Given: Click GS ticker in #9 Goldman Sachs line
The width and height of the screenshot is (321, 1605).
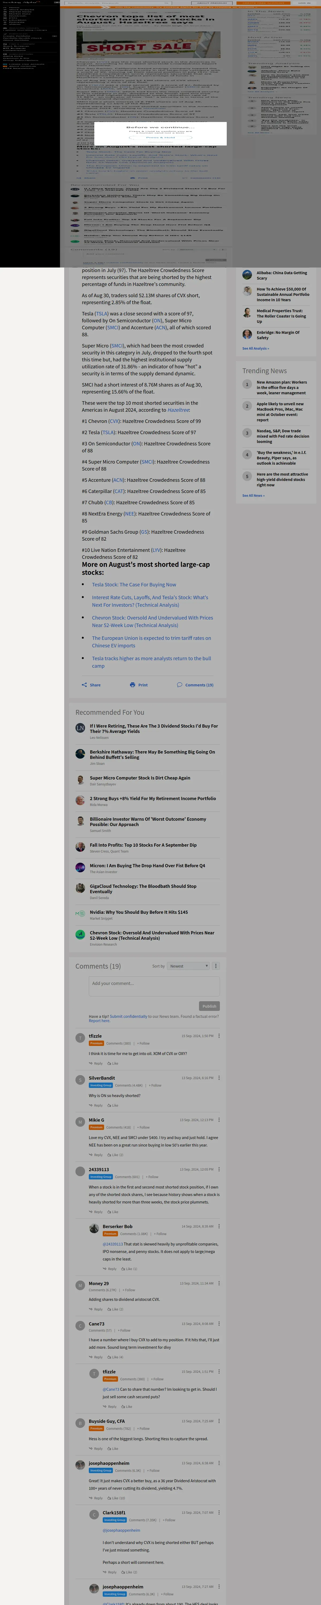Looking at the screenshot, I should coord(144,532).
